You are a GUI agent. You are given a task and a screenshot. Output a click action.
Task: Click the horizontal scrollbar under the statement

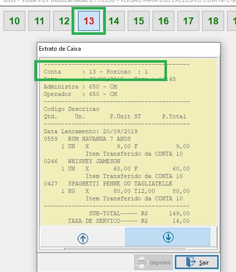click(x=125, y=249)
